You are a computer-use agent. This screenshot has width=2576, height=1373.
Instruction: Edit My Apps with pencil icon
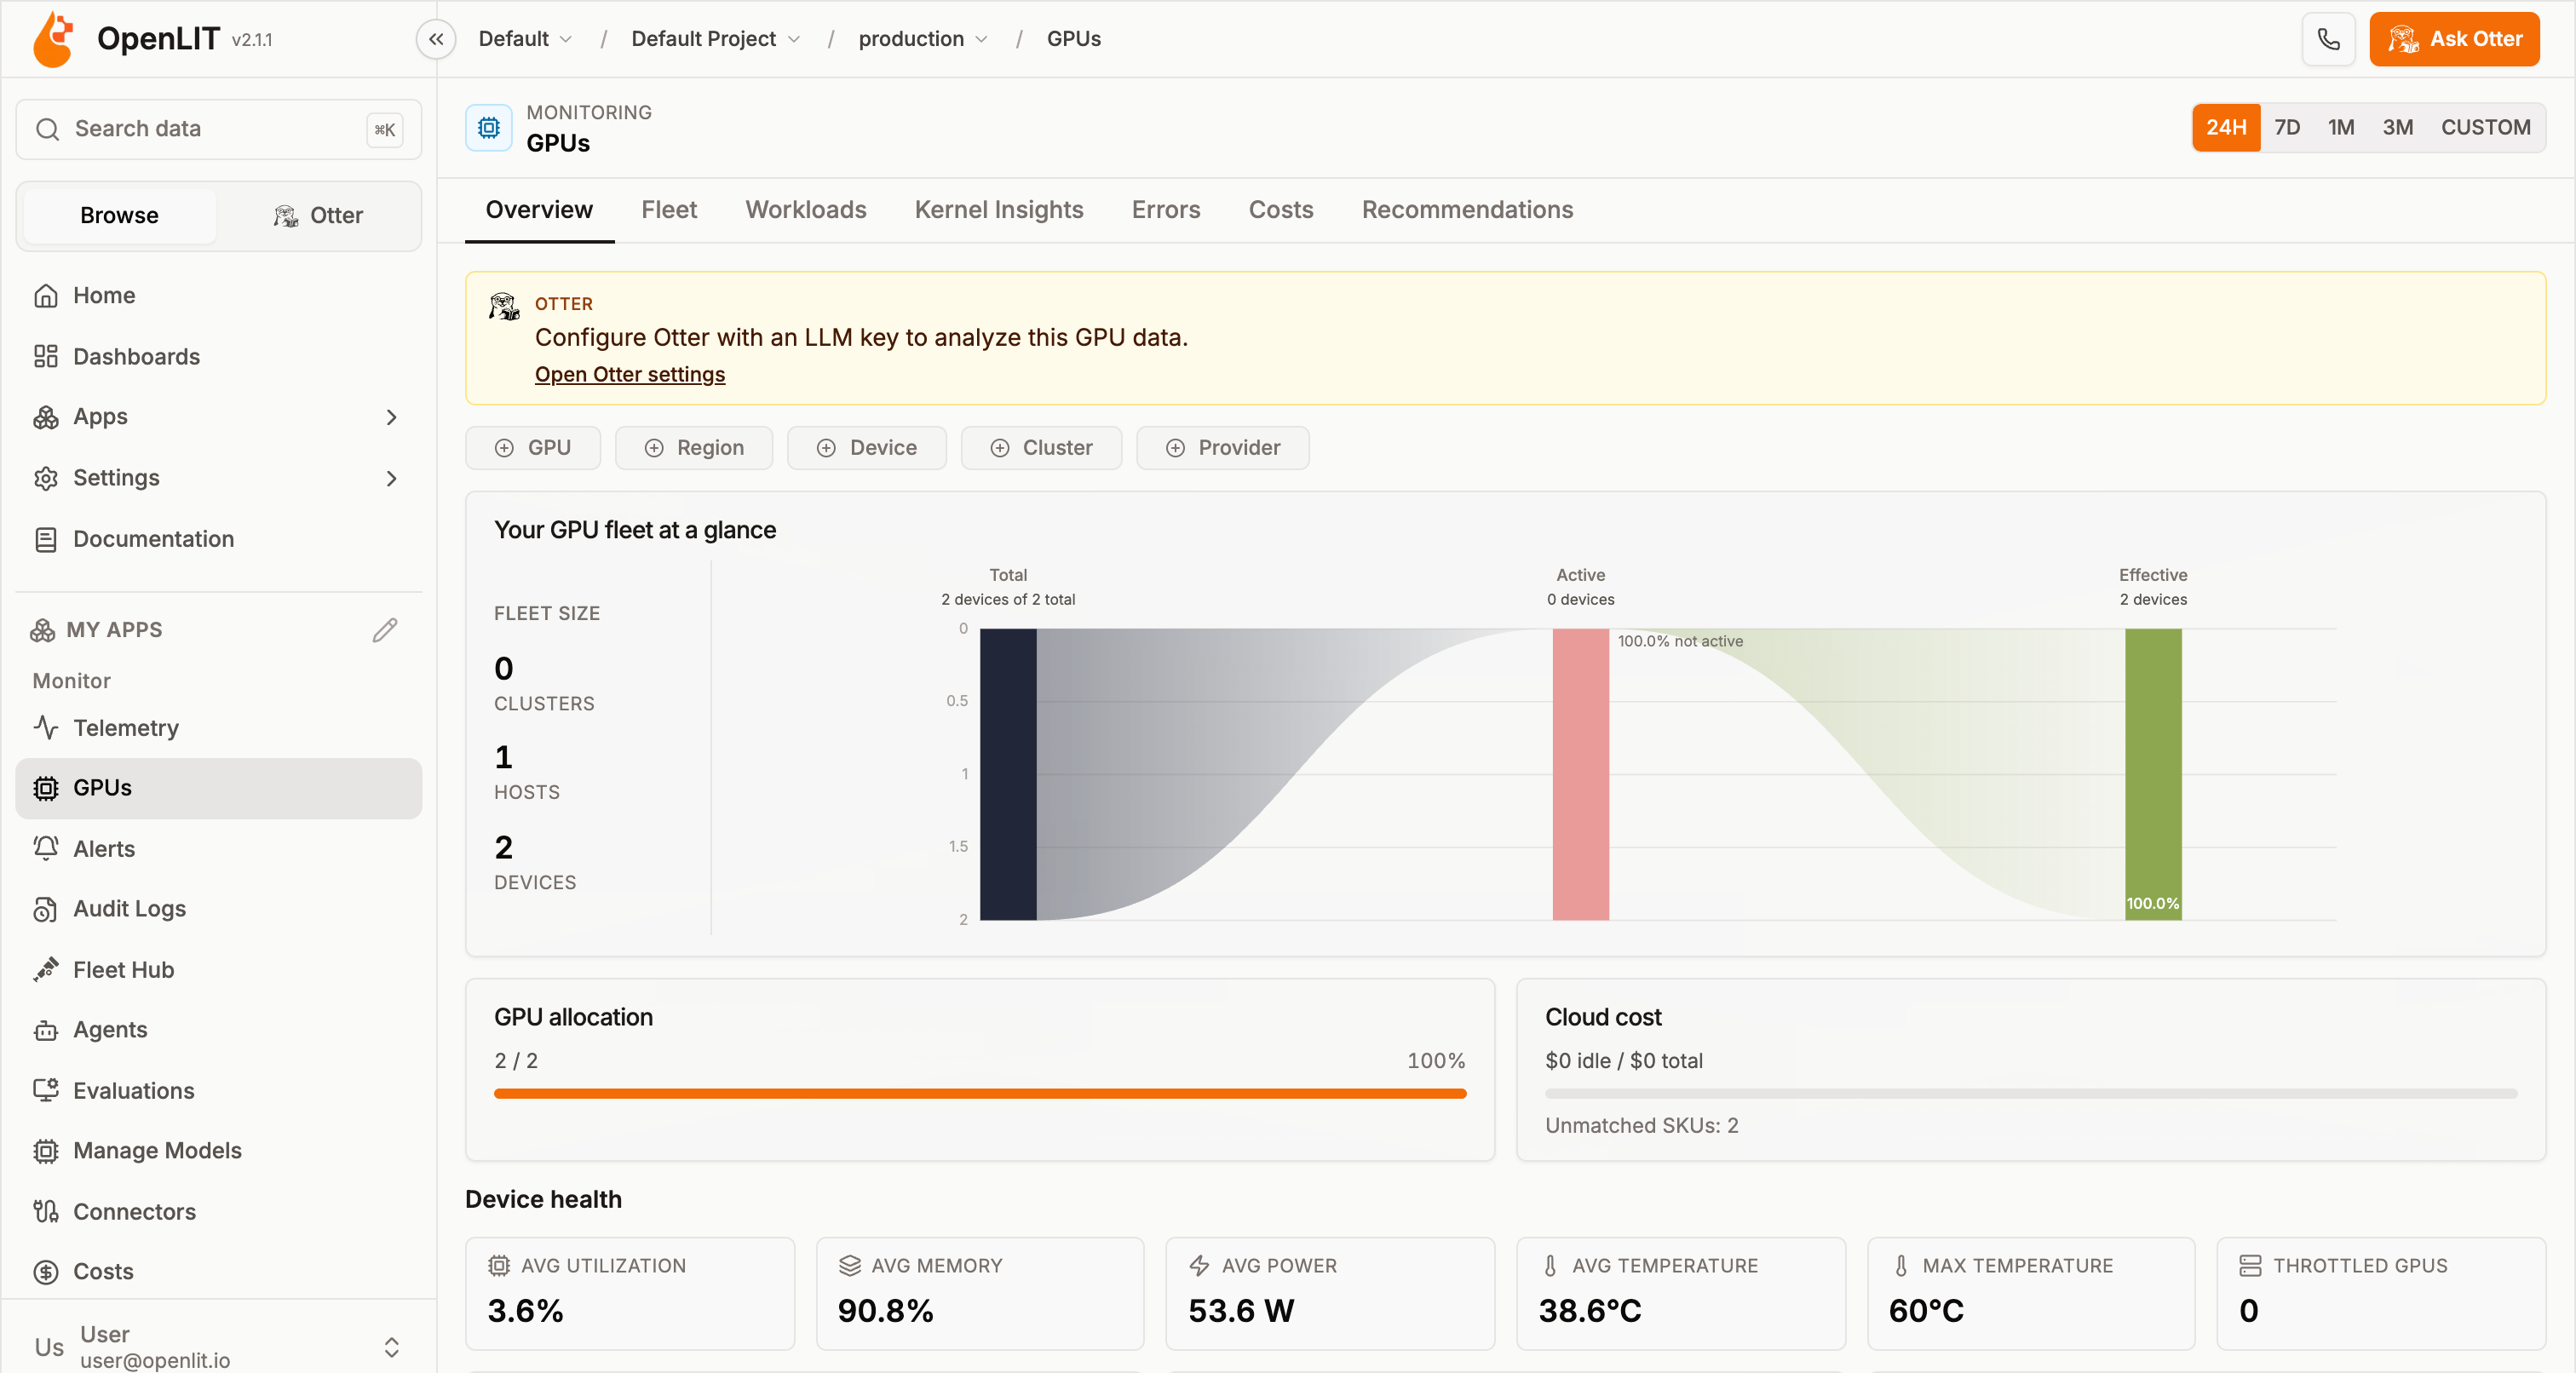tap(385, 630)
